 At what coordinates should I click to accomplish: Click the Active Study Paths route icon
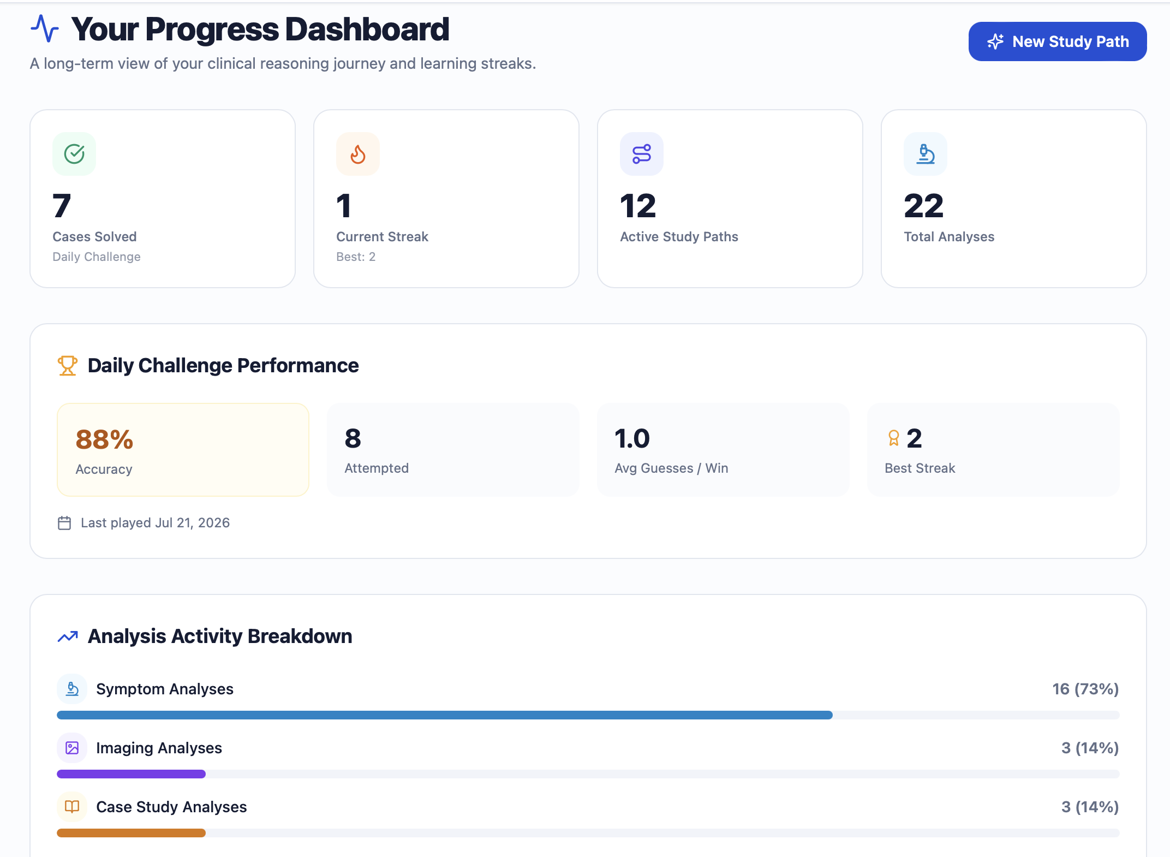(642, 154)
